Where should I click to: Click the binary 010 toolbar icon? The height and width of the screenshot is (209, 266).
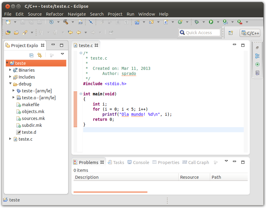click(80, 22)
